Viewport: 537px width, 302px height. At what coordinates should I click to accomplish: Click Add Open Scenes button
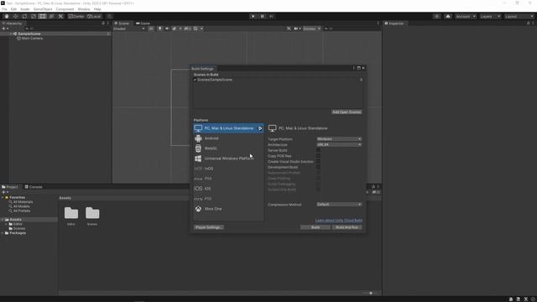[x=347, y=112]
